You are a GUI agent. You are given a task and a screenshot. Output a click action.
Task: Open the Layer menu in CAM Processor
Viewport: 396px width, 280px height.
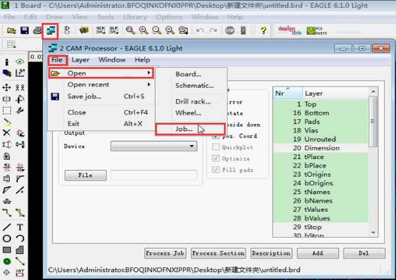(x=80, y=60)
